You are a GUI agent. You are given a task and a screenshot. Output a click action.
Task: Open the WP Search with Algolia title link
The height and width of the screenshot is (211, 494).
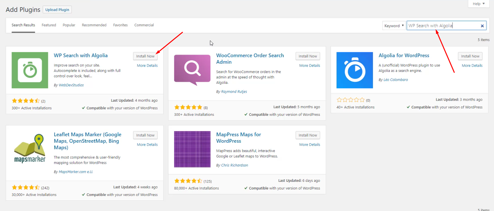[81, 55]
